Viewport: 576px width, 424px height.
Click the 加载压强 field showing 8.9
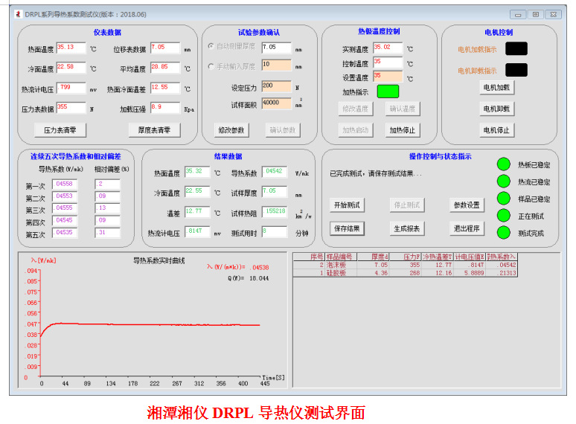165,108
